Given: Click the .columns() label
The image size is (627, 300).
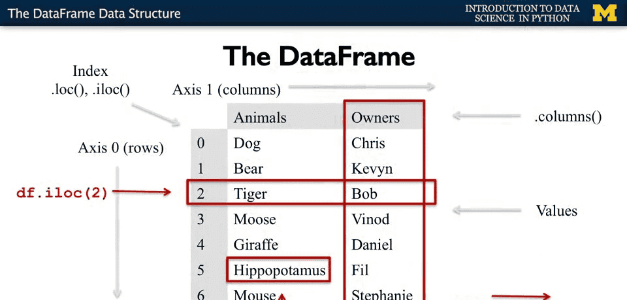Looking at the screenshot, I should (x=568, y=117).
